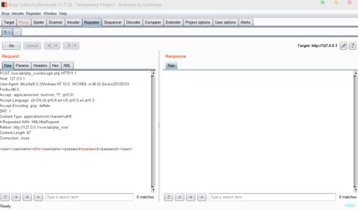358x210 pixels.
Task: Click the User-Agent header line
Action: click(x=64, y=84)
